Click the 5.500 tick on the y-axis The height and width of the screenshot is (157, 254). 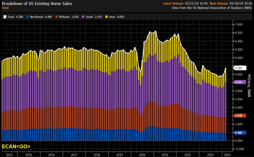(x=239, y=50)
